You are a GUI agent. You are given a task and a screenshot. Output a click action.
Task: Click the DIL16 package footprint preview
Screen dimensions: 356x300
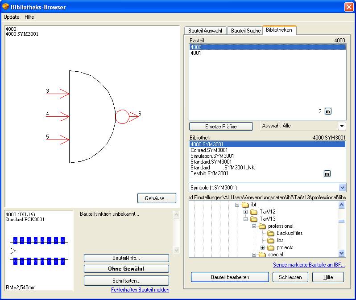pyautogui.click(x=38, y=251)
